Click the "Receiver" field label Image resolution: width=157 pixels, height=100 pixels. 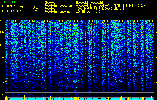click(51, 9)
